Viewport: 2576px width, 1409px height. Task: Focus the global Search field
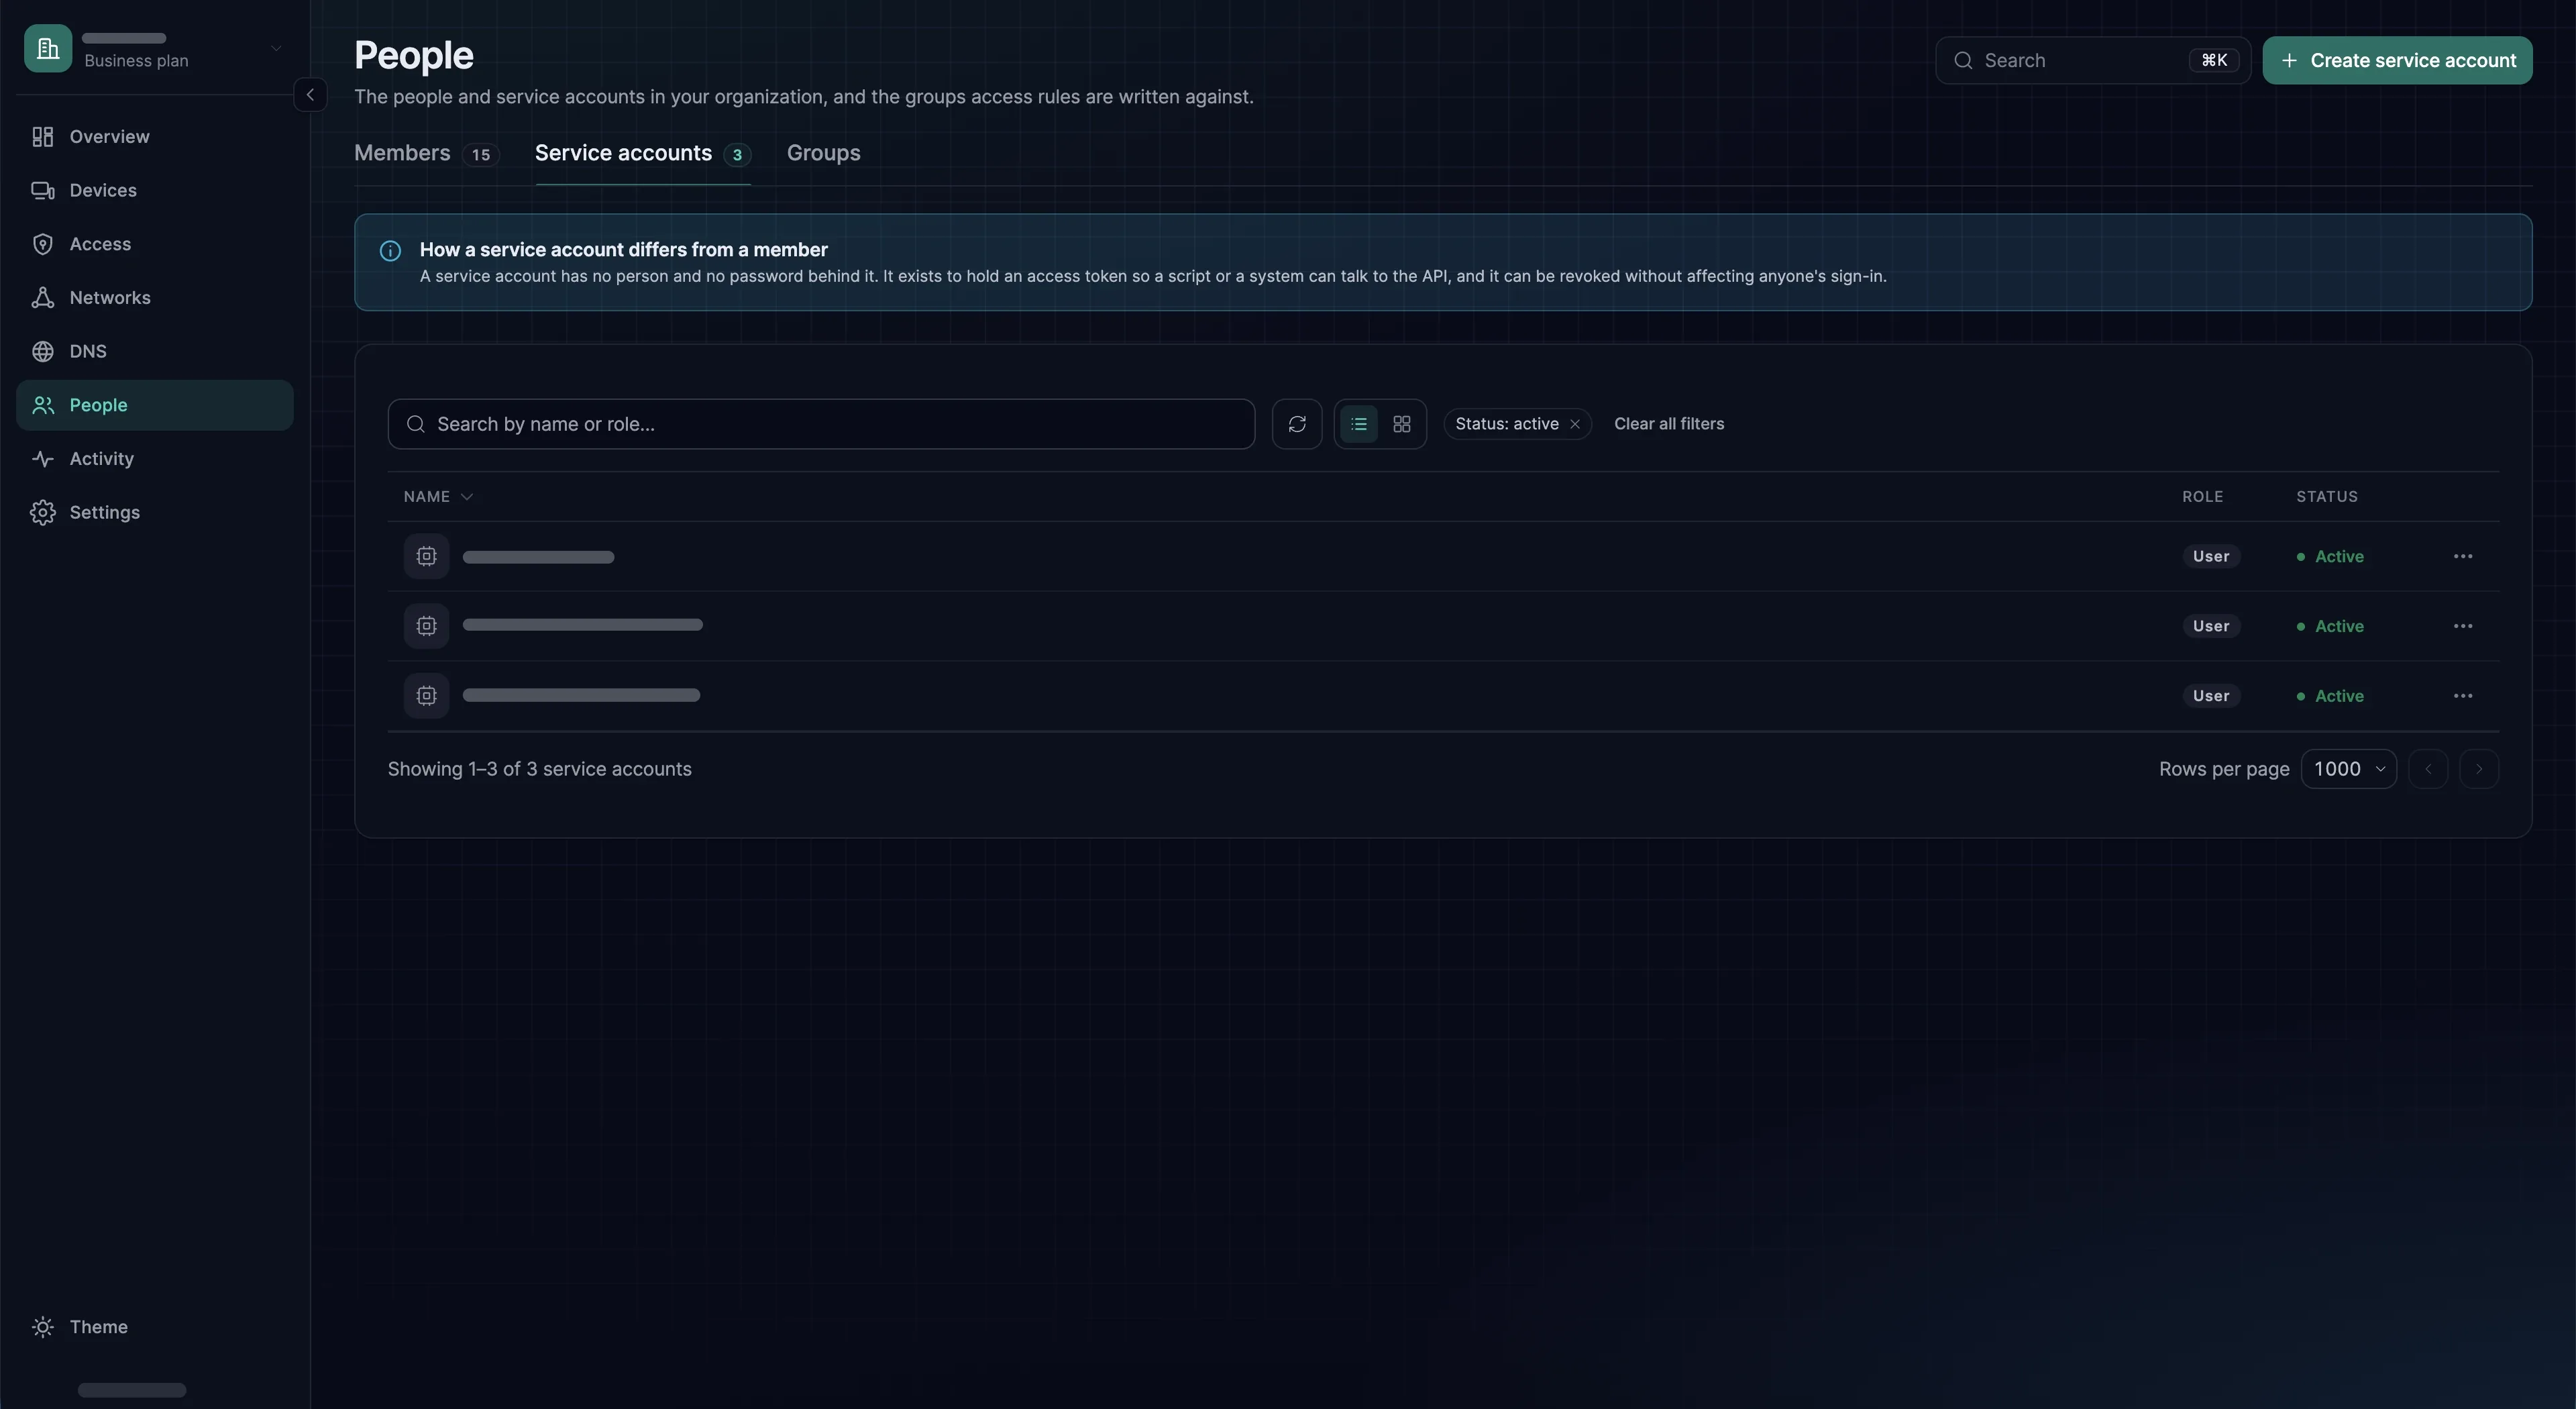[x=2092, y=60]
